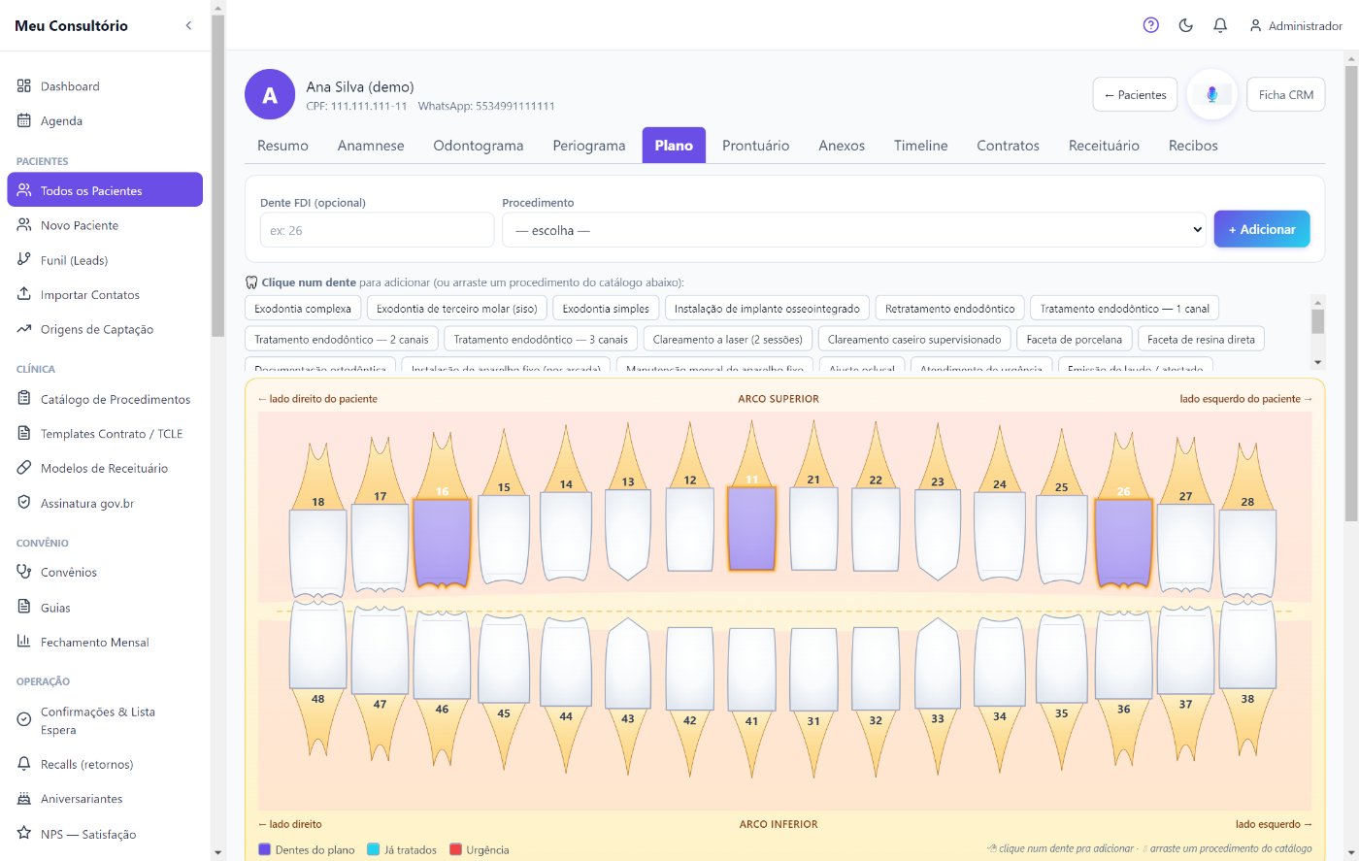Select Exodontia complexa procedure chip
The image size is (1359, 861).
click(303, 309)
